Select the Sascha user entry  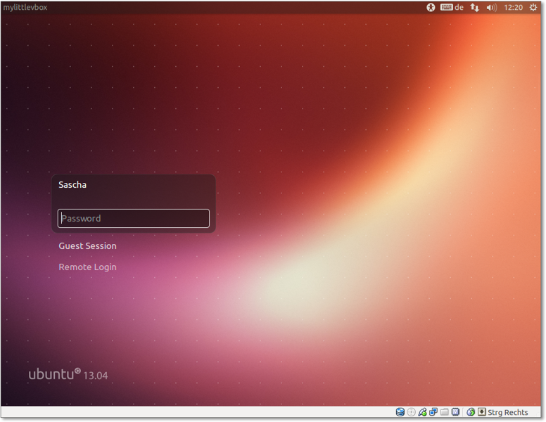[72, 185]
